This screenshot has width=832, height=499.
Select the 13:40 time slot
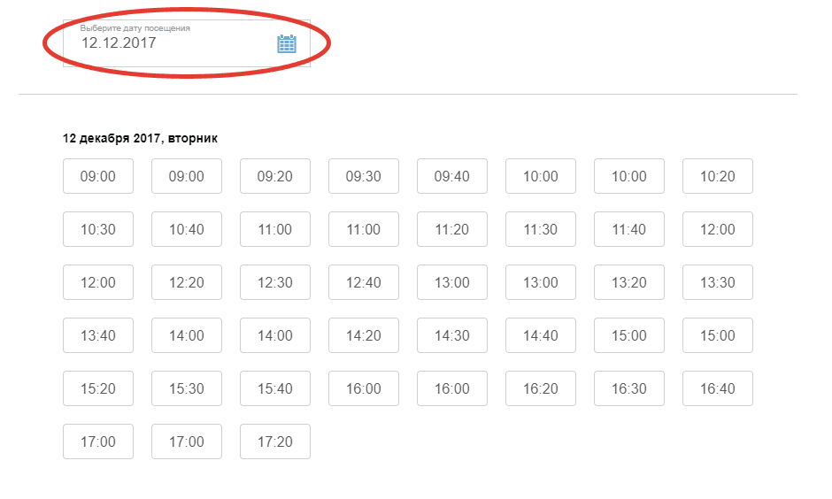click(x=98, y=335)
